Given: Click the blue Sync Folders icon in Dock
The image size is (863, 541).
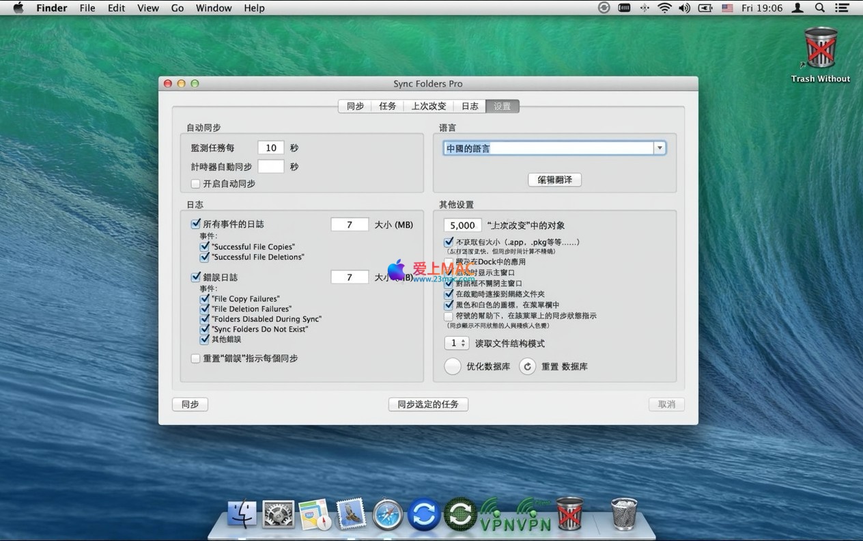Looking at the screenshot, I should pyautogui.click(x=424, y=514).
